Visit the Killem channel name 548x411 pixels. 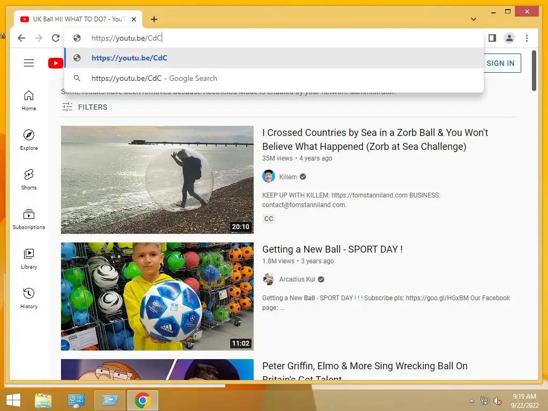[x=287, y=177]
